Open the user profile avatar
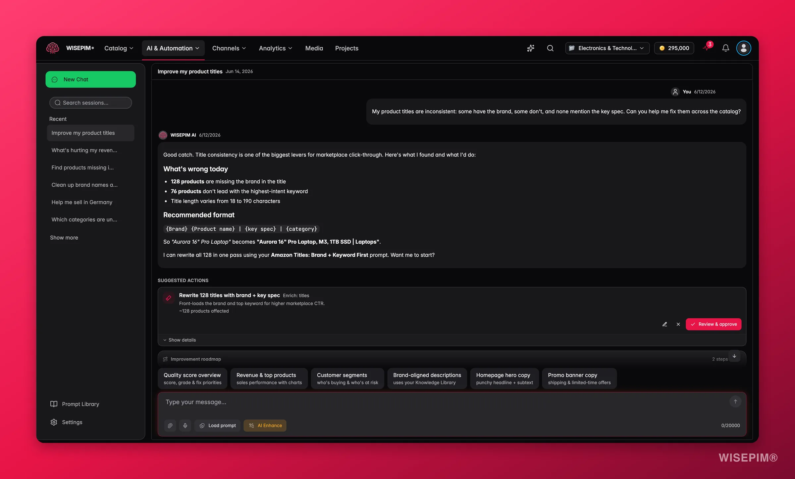Screen dimensions: 795x479 [744, 48]
